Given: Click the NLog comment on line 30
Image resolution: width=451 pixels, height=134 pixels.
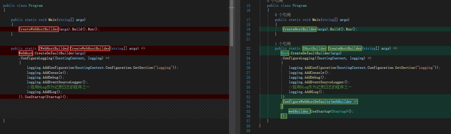Looking at the screenshot, I should [320, 87].
